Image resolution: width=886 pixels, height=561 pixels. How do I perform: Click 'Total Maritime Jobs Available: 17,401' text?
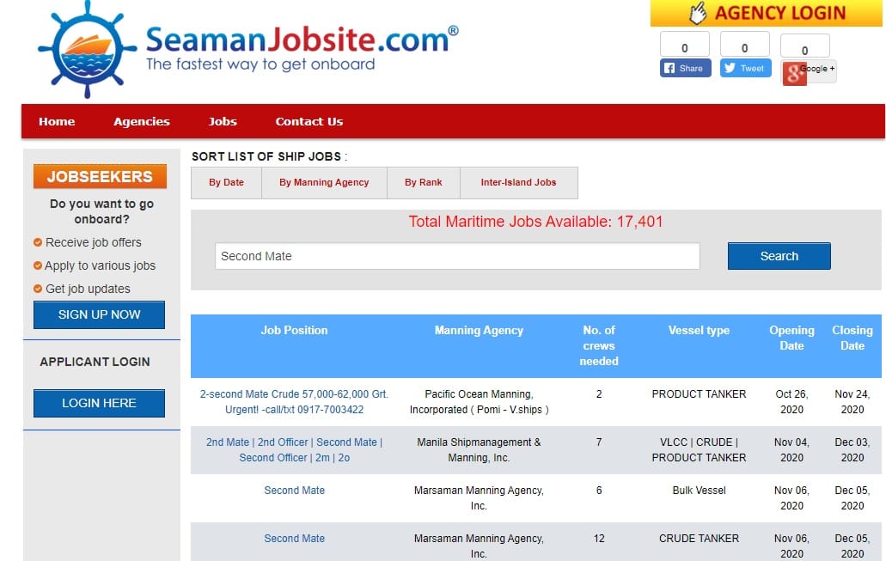click(535, 222)
